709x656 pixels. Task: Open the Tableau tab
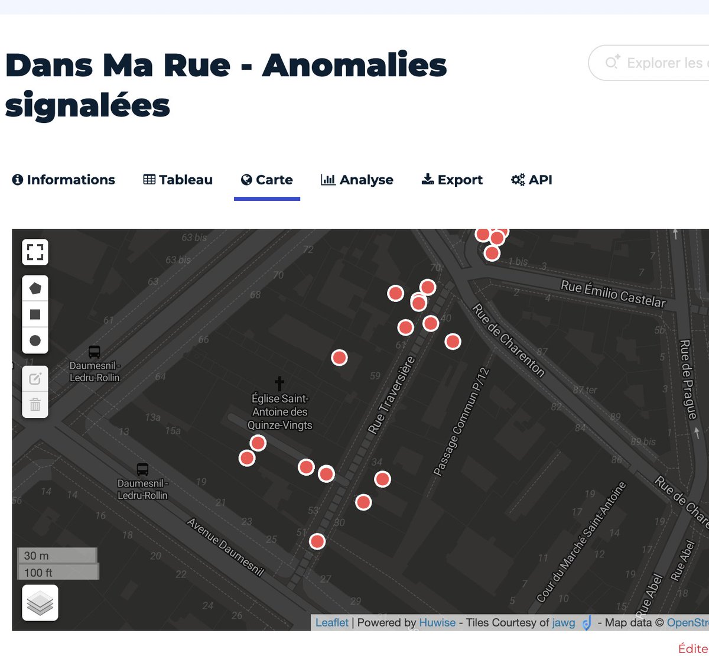click(177, 180)
